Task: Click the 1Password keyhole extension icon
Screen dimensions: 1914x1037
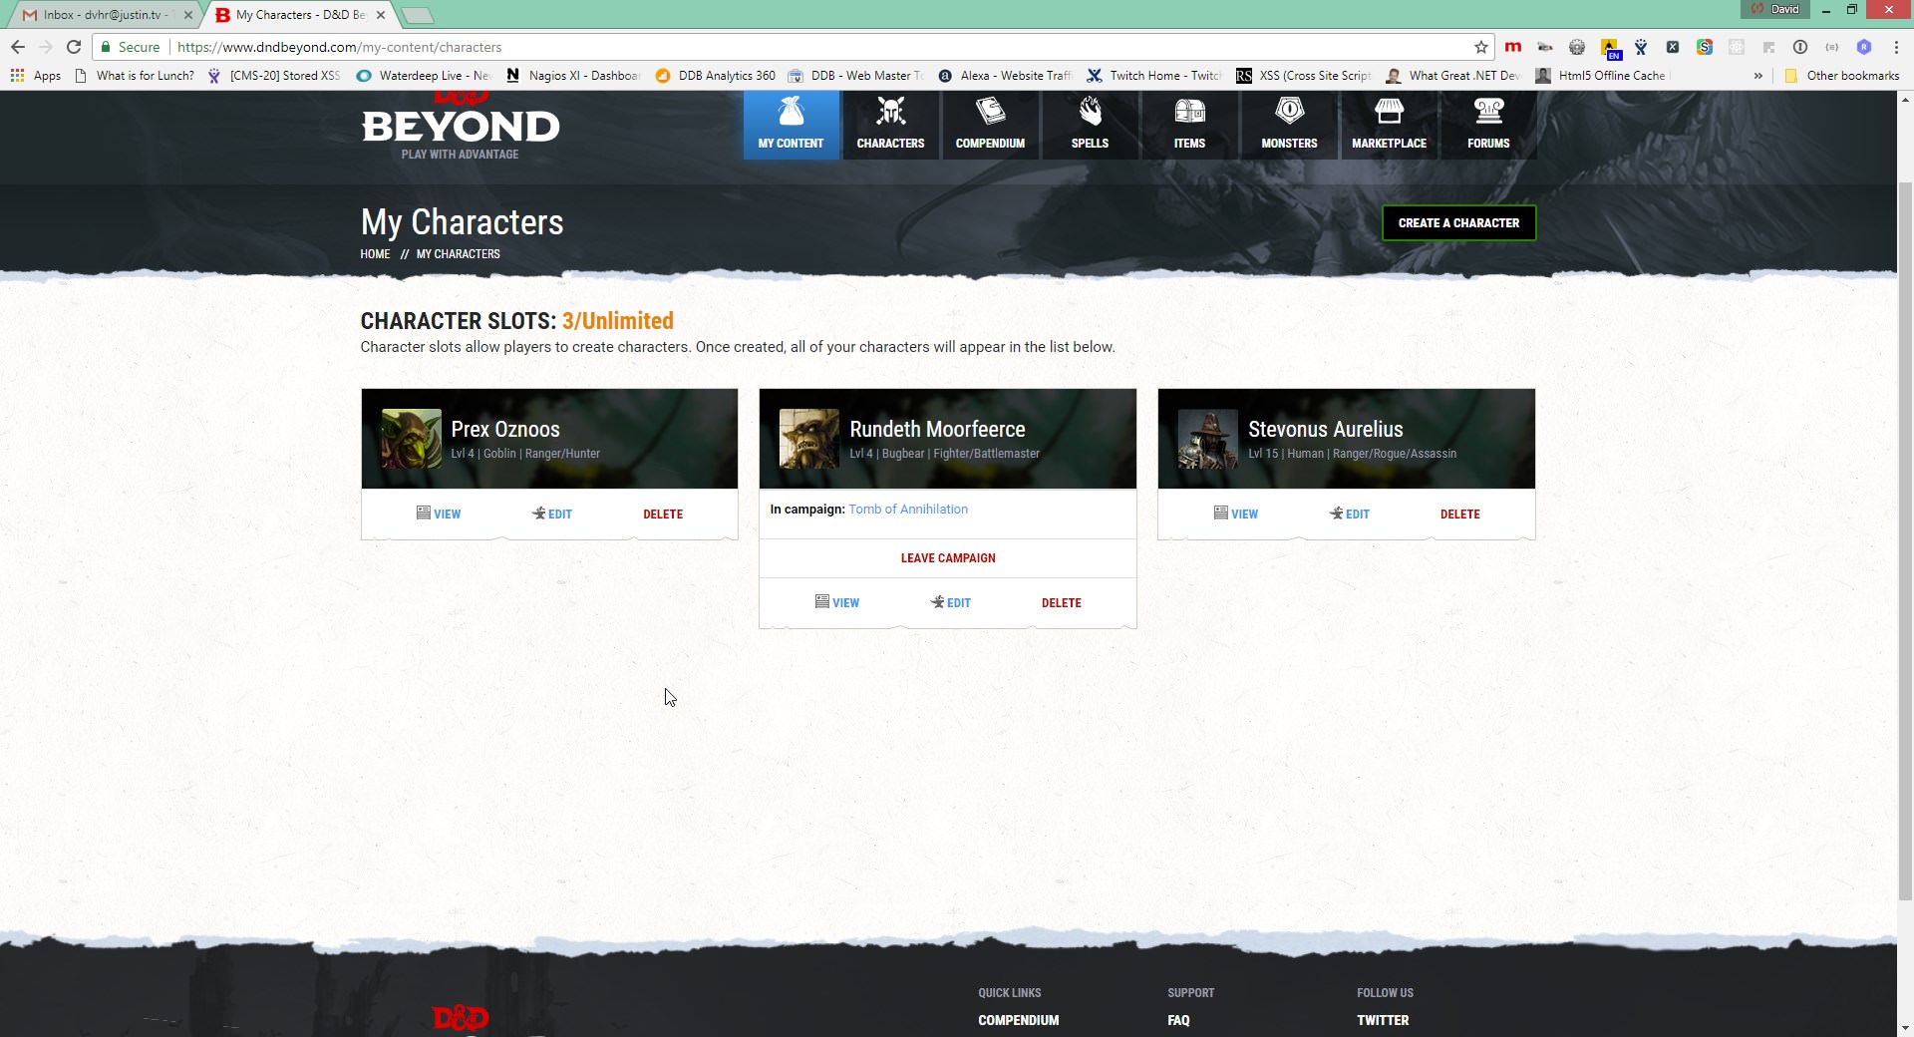Action: click(x=1800, y=47)
